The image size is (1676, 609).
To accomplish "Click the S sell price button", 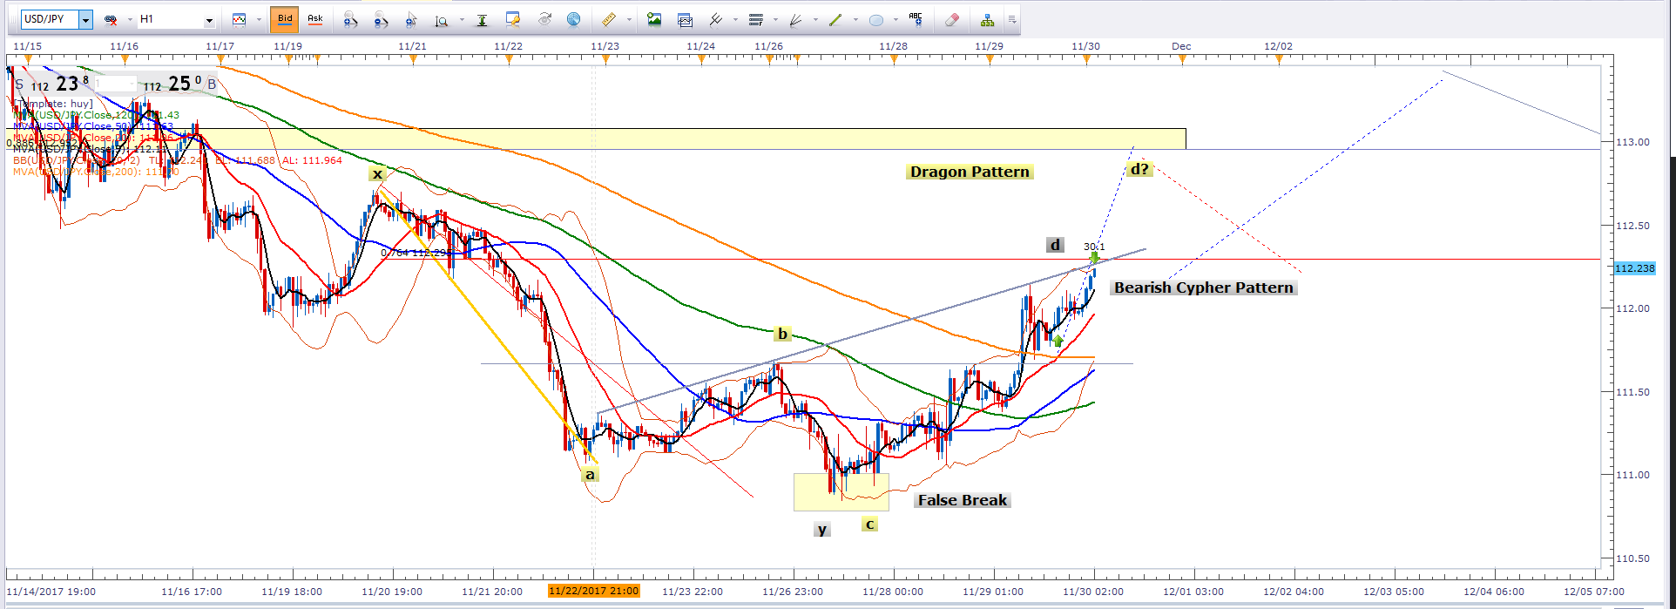I will pos(19,85).
